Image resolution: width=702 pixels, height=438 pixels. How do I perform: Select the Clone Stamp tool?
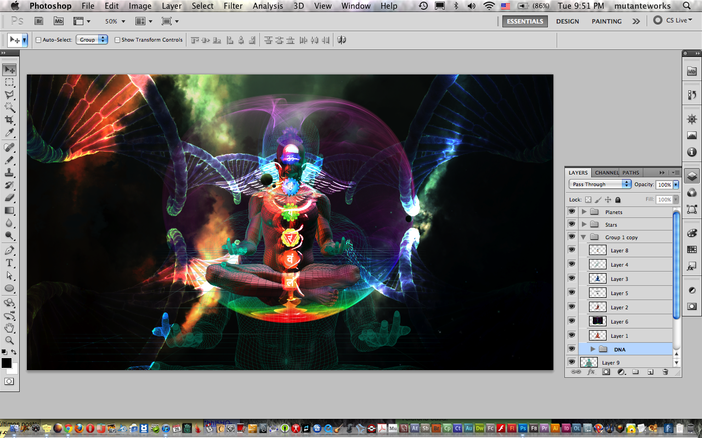9,173
